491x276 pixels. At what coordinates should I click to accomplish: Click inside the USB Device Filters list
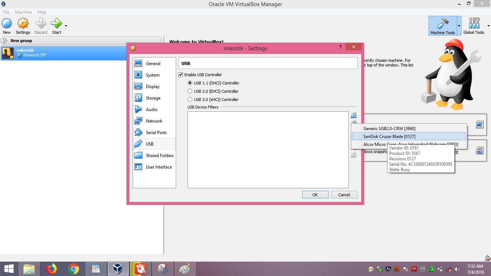pyautogui.click(x=268, y=150)
